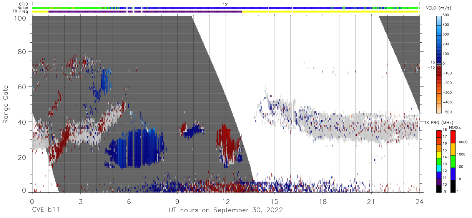Click the 18 tick on UT hours axis
Screen dimensions: 472x218
323,201
